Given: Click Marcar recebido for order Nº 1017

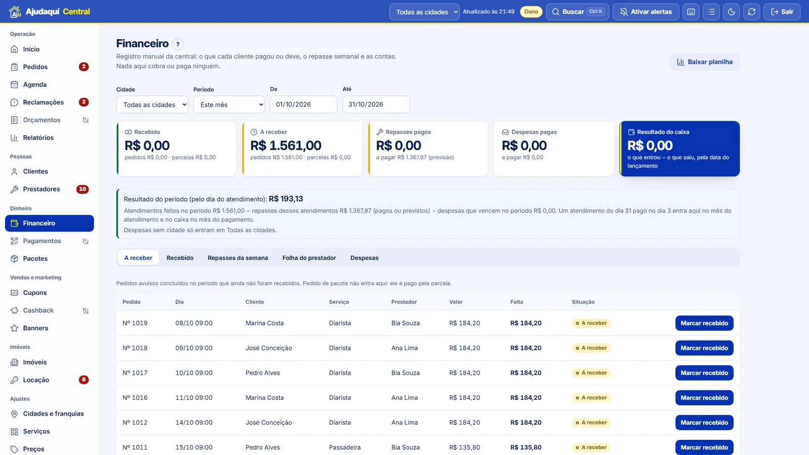Looking at the screenshot, I should (704, 373).
